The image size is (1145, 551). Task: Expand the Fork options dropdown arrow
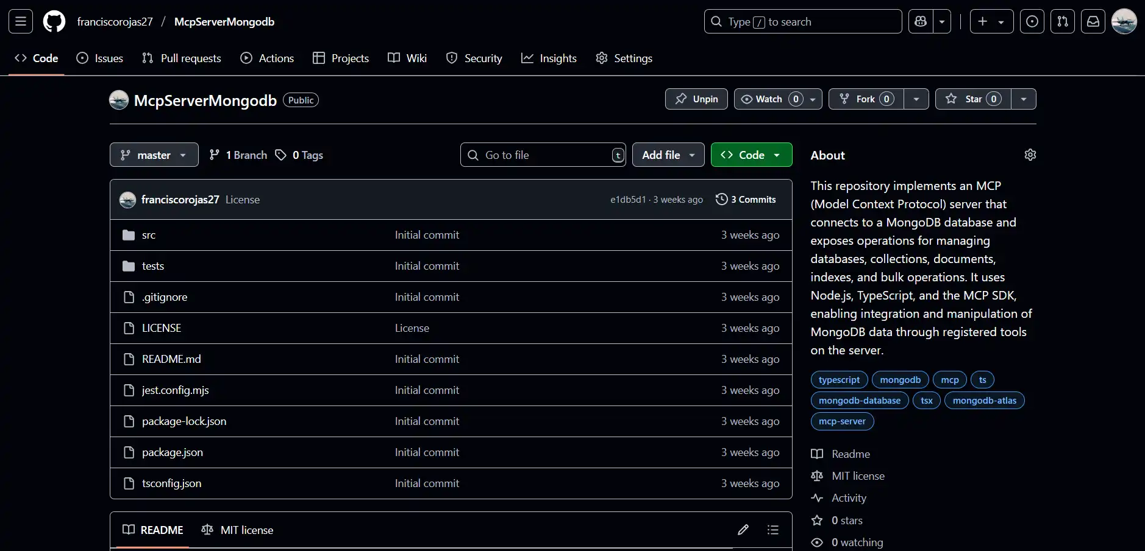pos(916,99)
